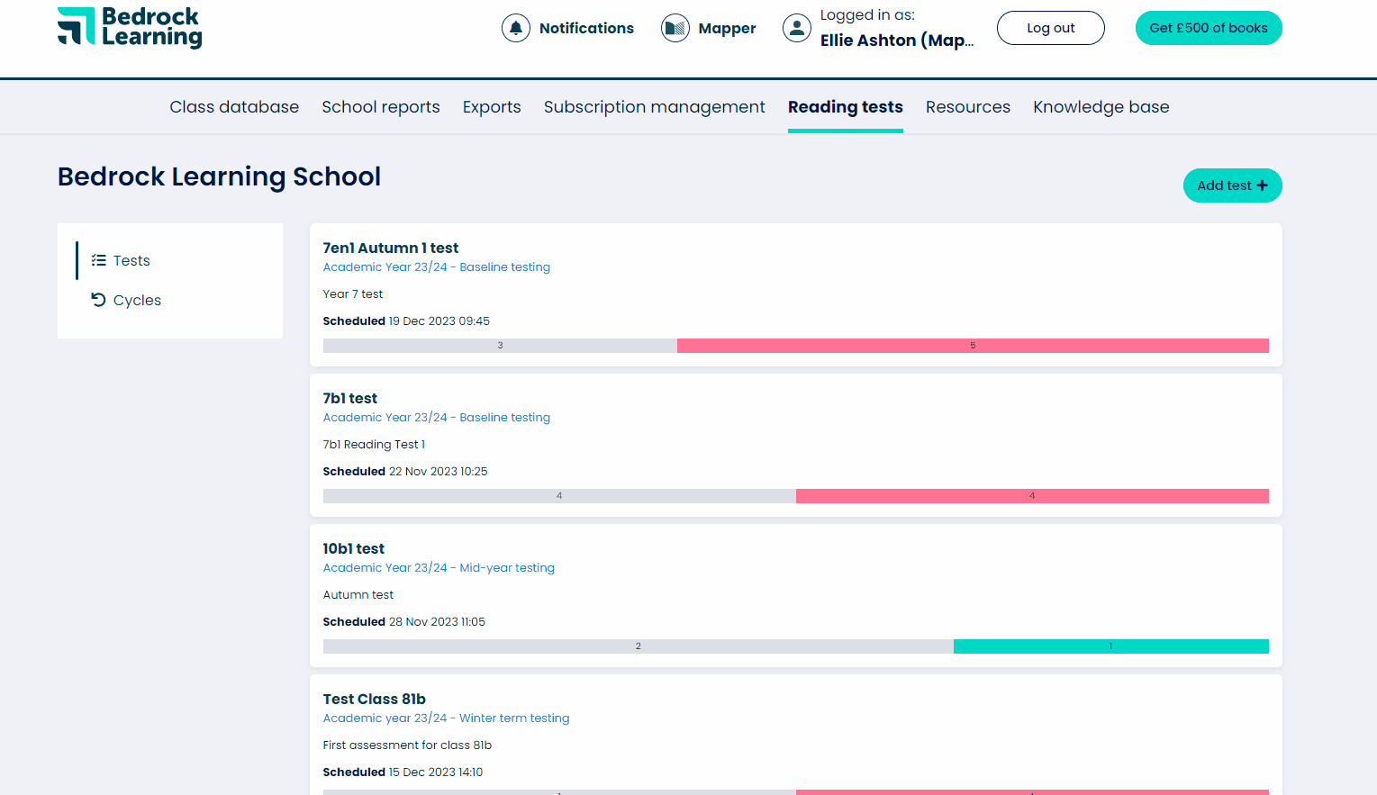The image size is (1377, 795).
Task: Click the Cycles circular arrow icon
Action: coord(99,300)
